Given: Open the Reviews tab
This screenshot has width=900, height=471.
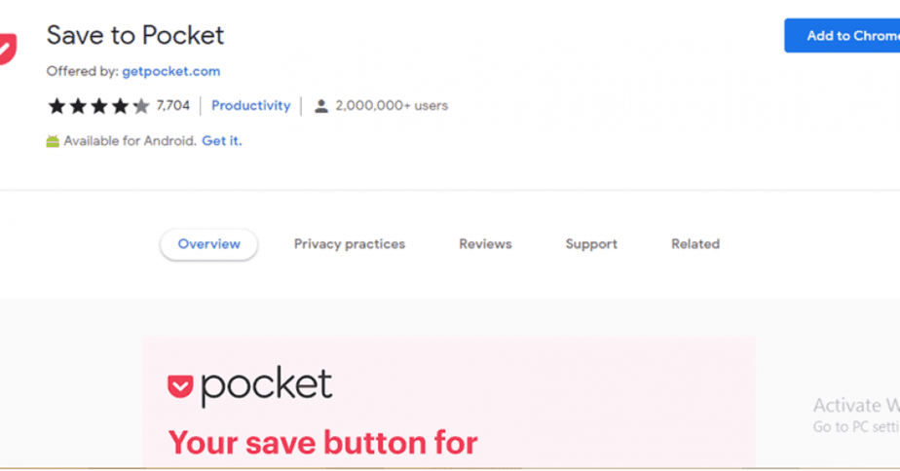Looking at the screenshot, I should [x=485, y=244].
